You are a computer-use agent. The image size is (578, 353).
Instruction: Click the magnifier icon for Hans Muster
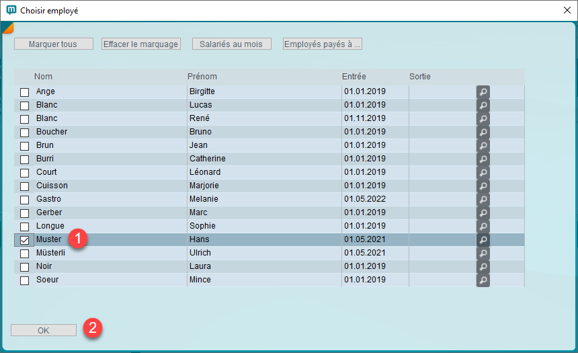click(x=483, y=239)
